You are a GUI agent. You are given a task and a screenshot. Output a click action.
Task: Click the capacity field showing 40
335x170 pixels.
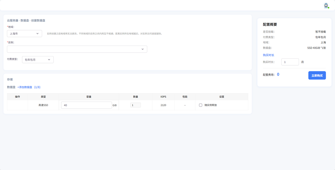pos(86,105)
